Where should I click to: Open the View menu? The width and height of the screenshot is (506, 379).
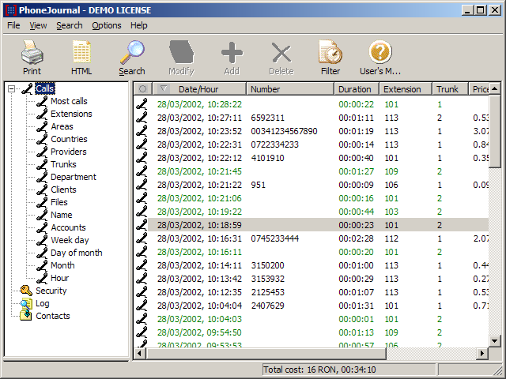tap(38, 25)
